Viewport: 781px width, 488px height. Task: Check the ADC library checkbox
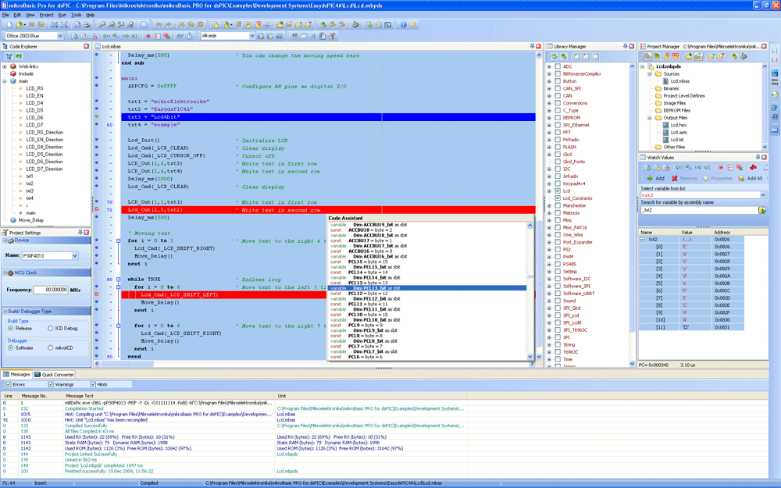point(558,66)
